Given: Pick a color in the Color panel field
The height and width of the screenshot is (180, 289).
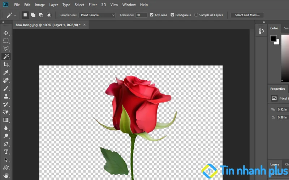Looking at the screenshot, I should tap(285, 58).
